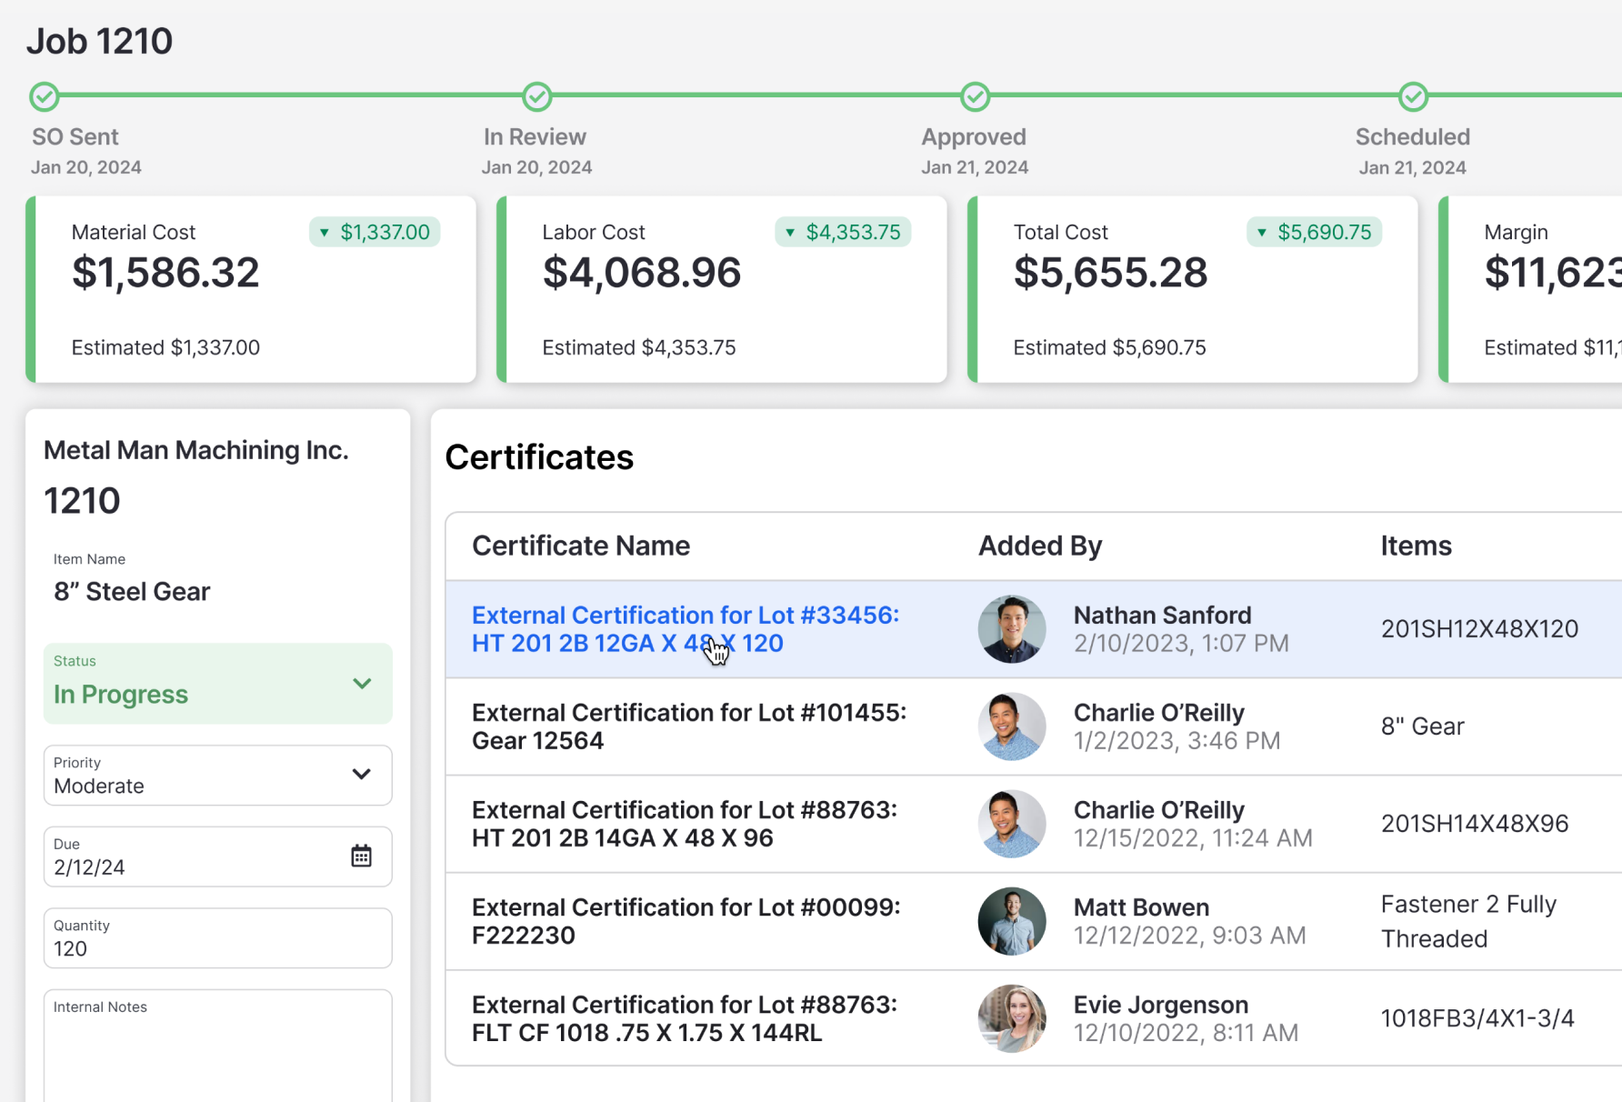Click the SO Sent stage label
The image size is (1622, 1102).
[x=75, y=136]
